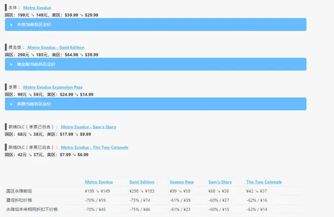Open the Metro Exodus - The Two Colonels link
This screenshot has width=334, height=217.
point(94,147)
